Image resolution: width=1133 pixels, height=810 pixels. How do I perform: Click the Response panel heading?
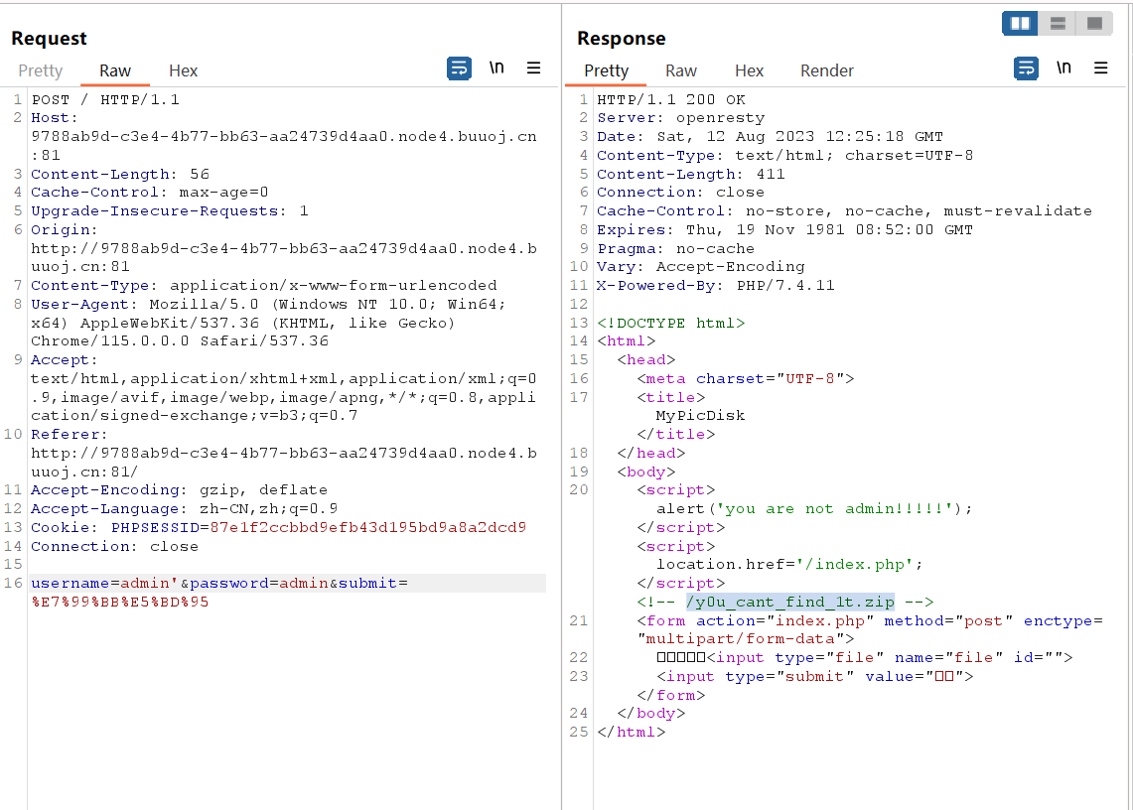click(622, 39)
